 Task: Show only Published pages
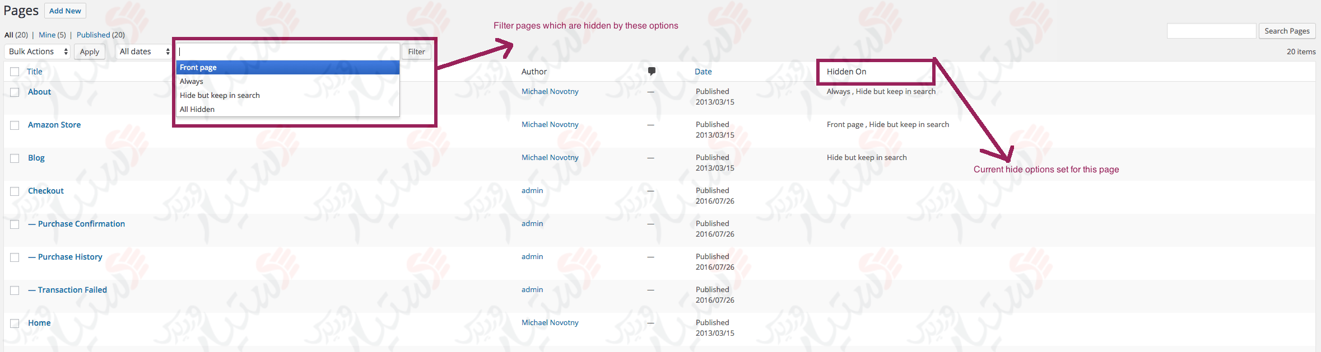coord(93,35)
